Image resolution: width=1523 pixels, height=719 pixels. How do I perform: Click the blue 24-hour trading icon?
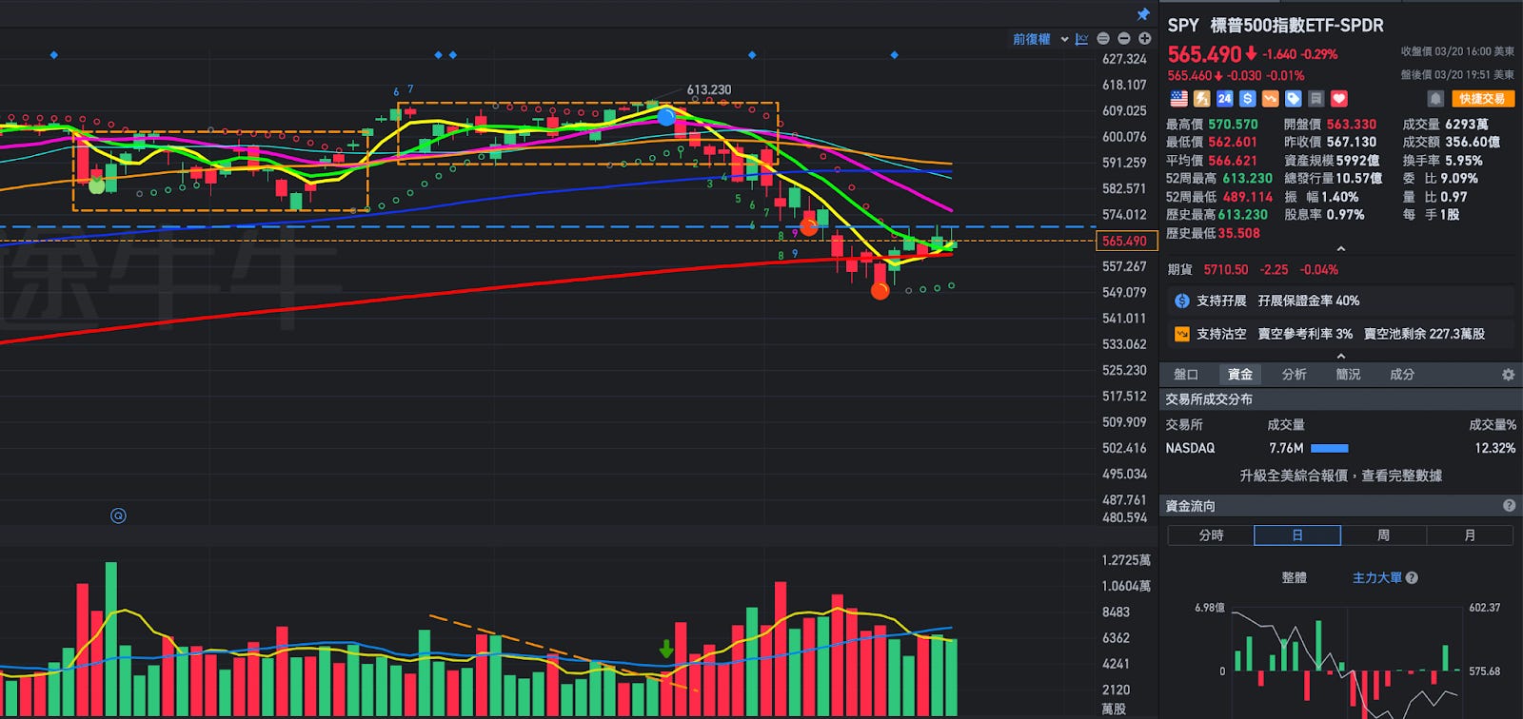coord(1225,99)
